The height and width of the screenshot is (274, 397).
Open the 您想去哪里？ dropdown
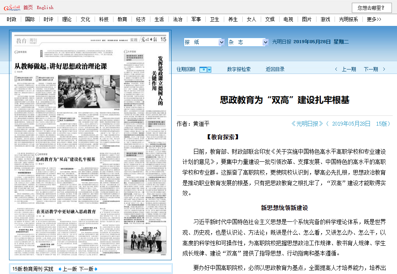(x=372, y=7)
